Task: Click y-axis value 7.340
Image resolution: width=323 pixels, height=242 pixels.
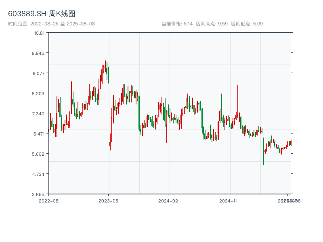Action: [38, 114]
